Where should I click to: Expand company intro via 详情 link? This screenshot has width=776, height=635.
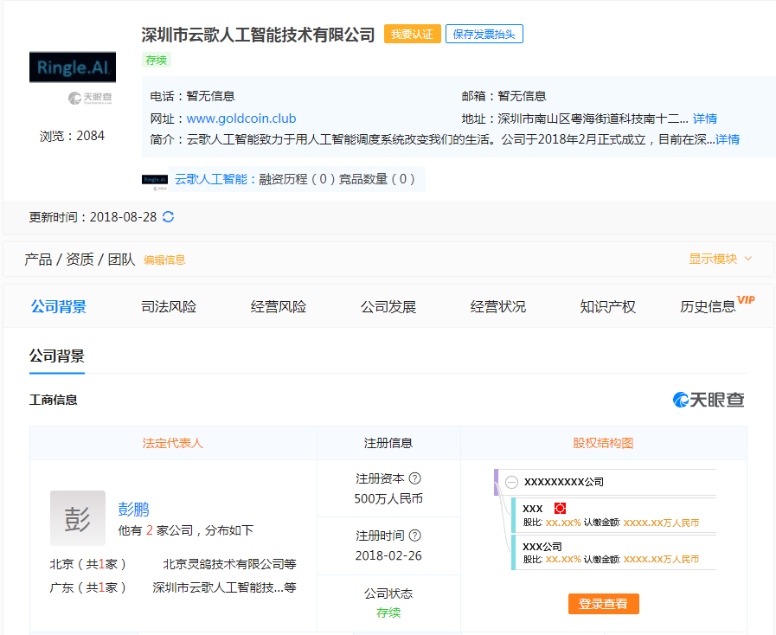click(x=728, y=139)
